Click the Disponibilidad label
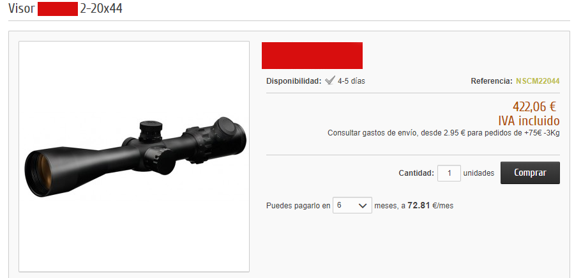 click(294, 81)
